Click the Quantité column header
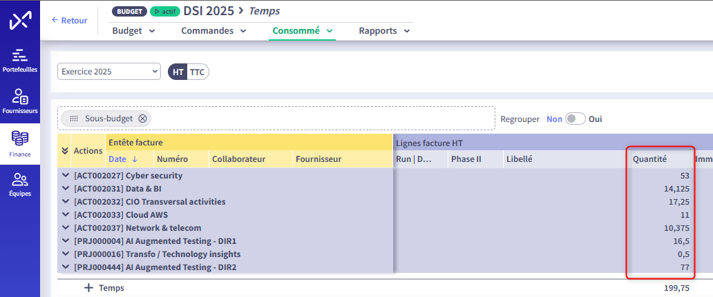The height and width of the screenshot is (297, 713). (650, 159)
